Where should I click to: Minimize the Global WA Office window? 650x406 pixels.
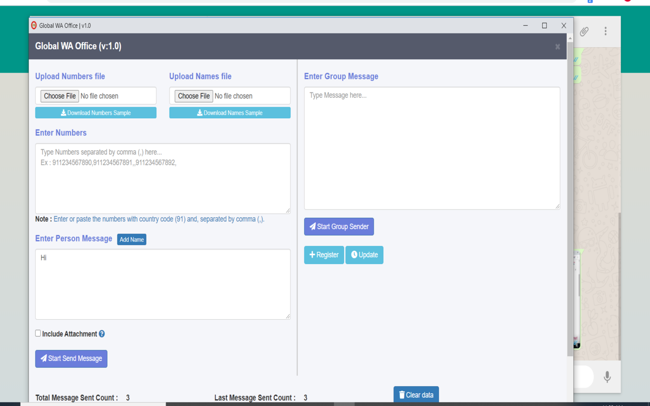(x=526, y=25)
